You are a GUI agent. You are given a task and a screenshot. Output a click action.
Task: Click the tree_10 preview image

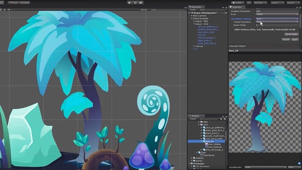(x=265, y=107)
